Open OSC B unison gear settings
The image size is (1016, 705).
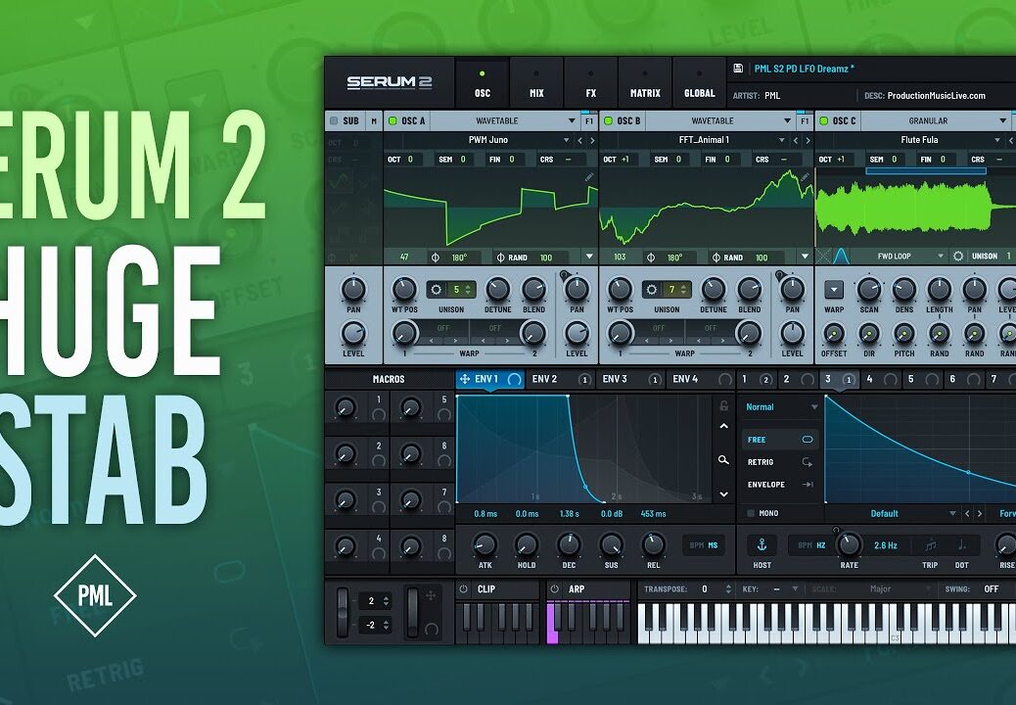pos(652,290)
